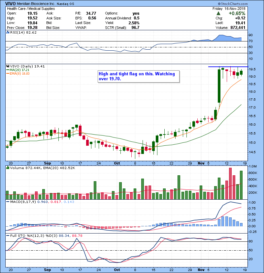Click the High and tight flag annotation box

(x=139, y=76)
